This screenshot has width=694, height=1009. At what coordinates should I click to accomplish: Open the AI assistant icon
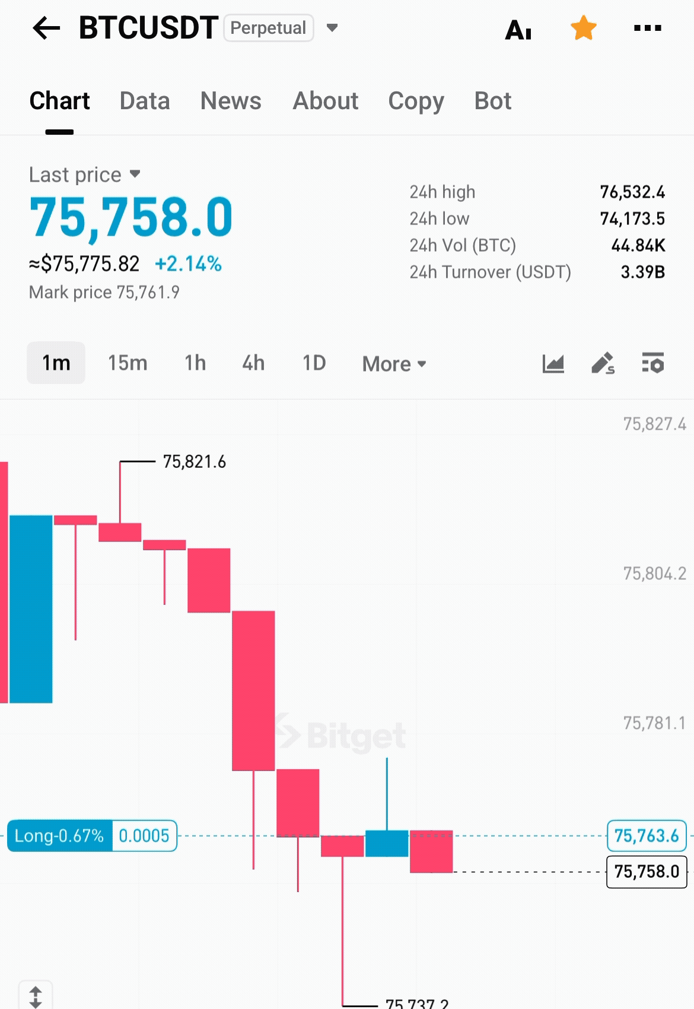tap(518, 29)
